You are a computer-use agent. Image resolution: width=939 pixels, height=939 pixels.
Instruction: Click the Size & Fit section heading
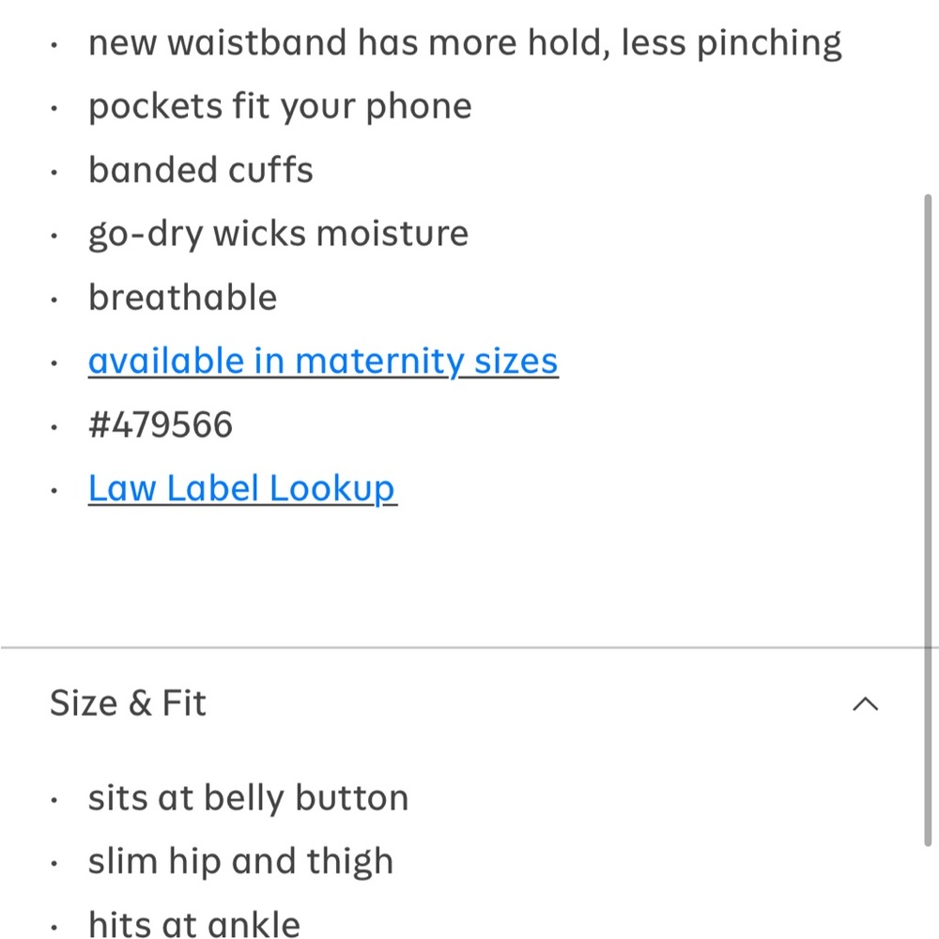pos(128,702)
